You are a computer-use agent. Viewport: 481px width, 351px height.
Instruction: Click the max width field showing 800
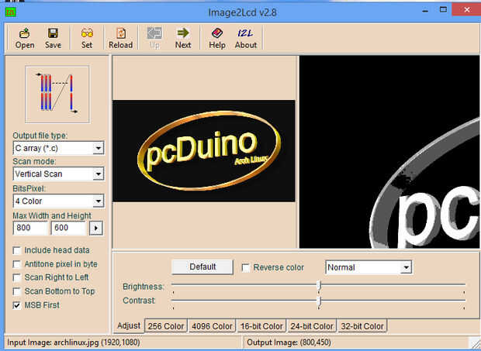pyautogui.click(x=30, y=228)
